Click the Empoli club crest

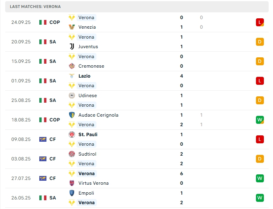point(72,193)
